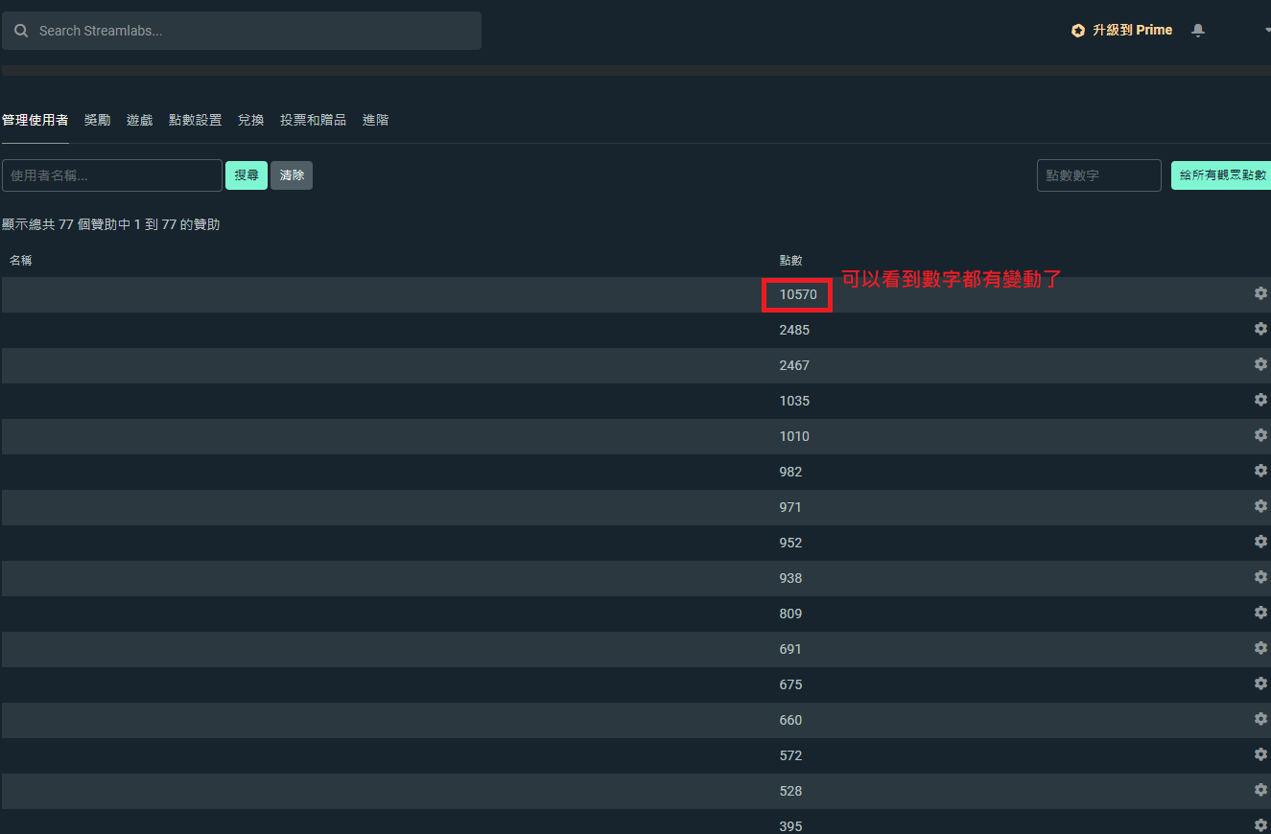Image resolution: width=1271 pixels, height=834 pixels.
Task: Open gear settings for the 982 row
Action: [1260, 471]
